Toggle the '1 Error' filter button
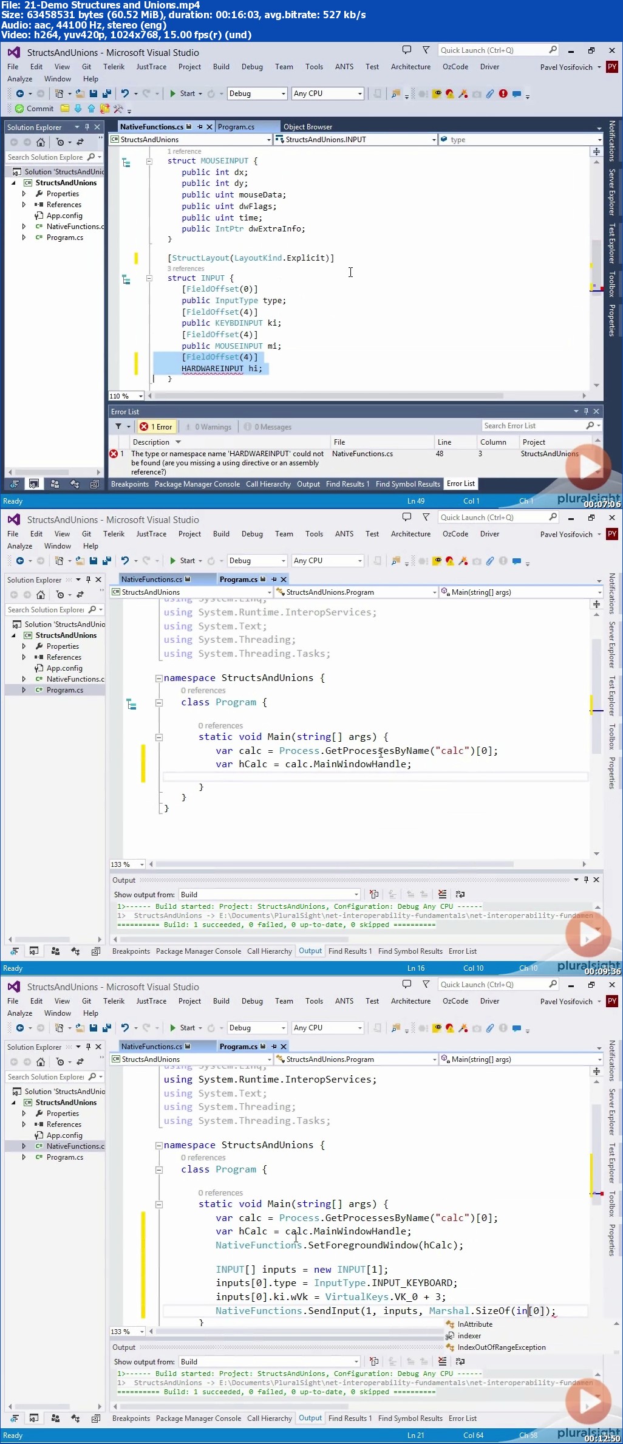This screenshot has height=1444, width=623. (x=157, y=427)
